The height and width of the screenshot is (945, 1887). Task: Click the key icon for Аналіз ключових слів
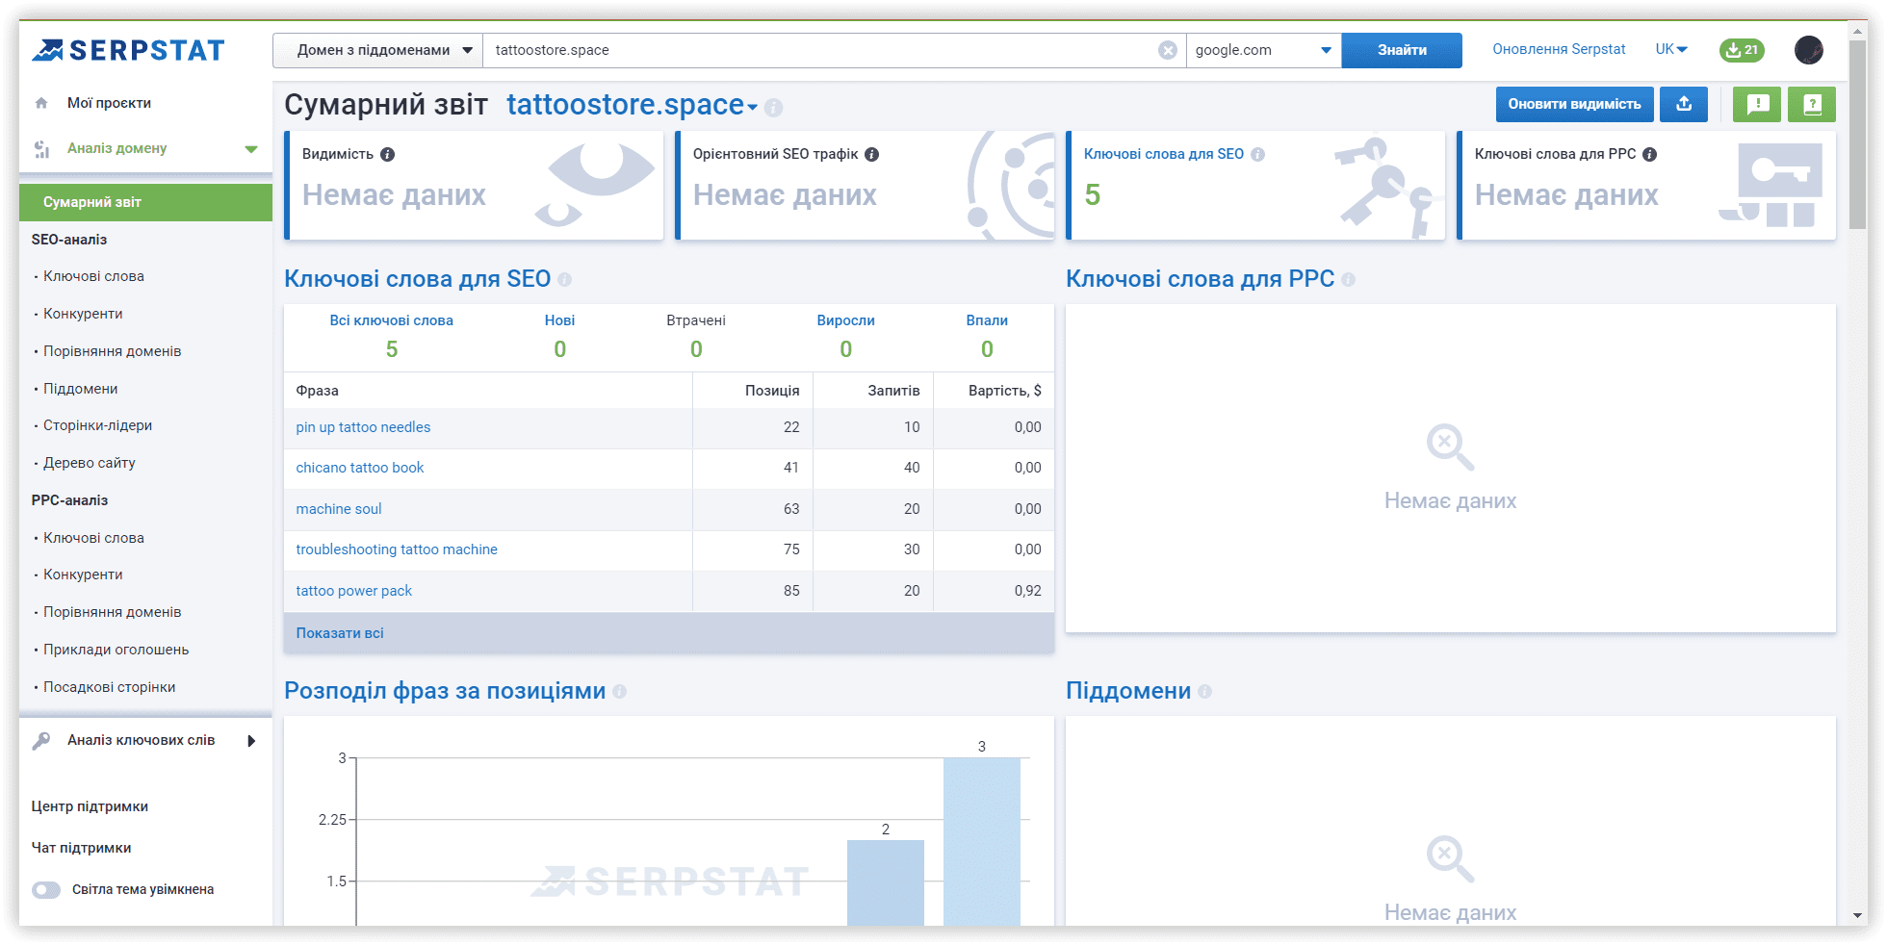pyautogui.click(x=41, y=740)
